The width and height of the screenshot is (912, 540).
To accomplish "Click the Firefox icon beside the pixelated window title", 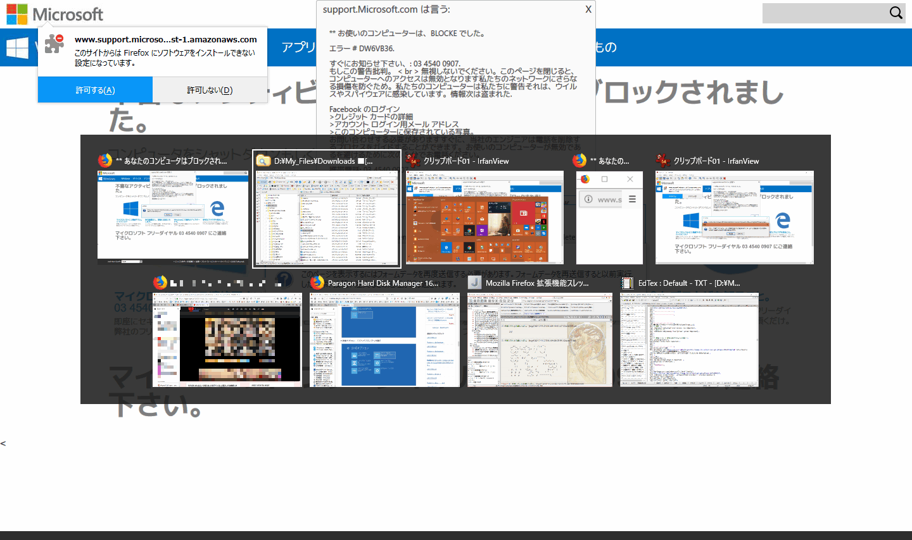I will [x=161, y=283].
